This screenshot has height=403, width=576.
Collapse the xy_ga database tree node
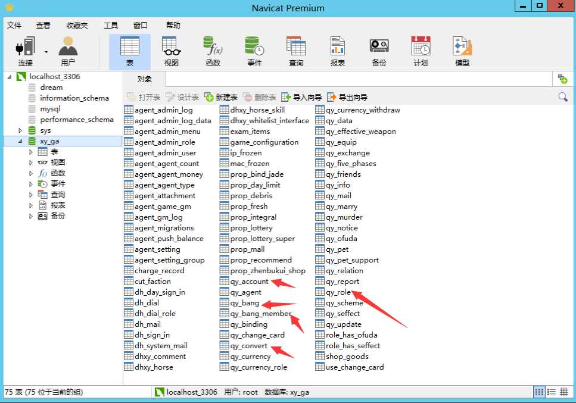20,141
